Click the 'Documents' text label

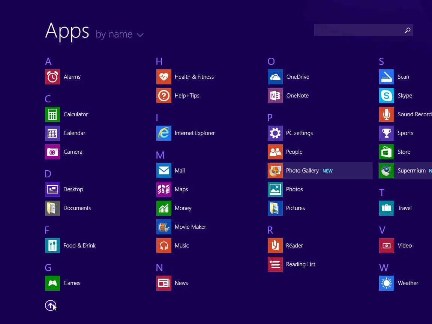pyautogui.click(x=77, y=208)
